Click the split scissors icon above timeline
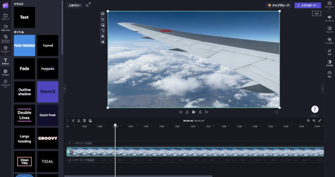Screen dimensions: 335x177 pyautogui.click(x=79, y=121)
